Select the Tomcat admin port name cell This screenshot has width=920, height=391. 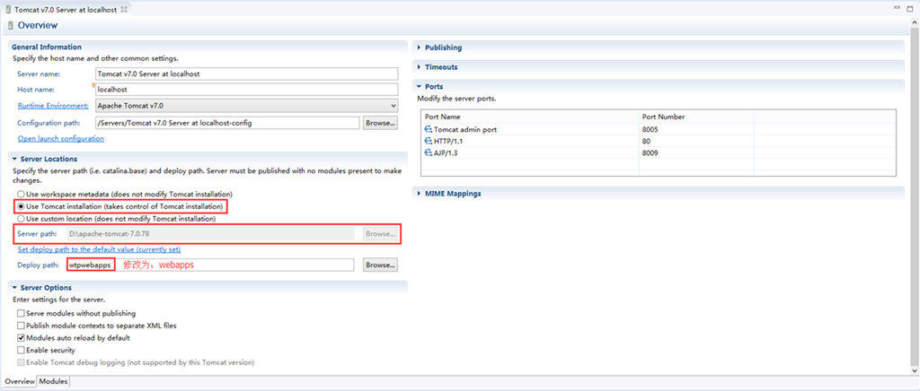[x=465, y=129]
